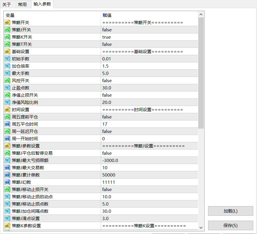The height and width of the screenshot is (234, 257).
Task: Click the icon beside 净值风险比例
Action: click(8, 102)
